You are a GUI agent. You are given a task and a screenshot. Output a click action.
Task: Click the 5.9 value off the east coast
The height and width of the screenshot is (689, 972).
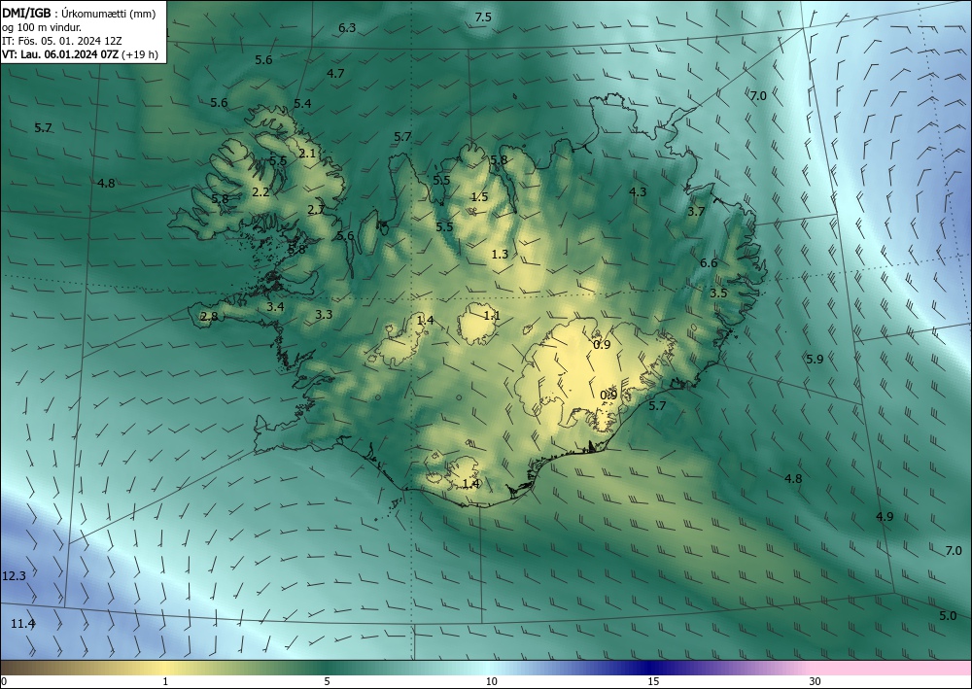click(815, 359)
